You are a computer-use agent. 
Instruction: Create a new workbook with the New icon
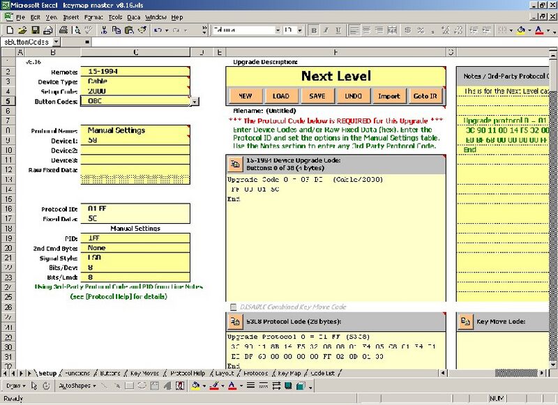point(10,30)
